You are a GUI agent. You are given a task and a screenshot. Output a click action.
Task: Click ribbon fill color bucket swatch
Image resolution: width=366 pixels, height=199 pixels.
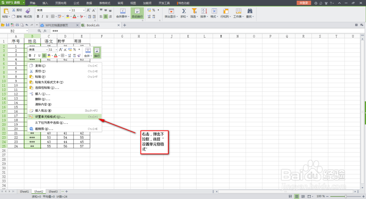pos(67,16)
